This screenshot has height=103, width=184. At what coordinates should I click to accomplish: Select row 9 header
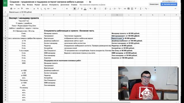tap(5, 38)
